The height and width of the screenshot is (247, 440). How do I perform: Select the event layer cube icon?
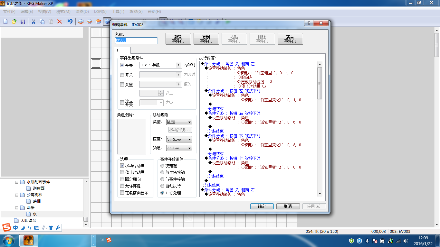pos(107,22)
